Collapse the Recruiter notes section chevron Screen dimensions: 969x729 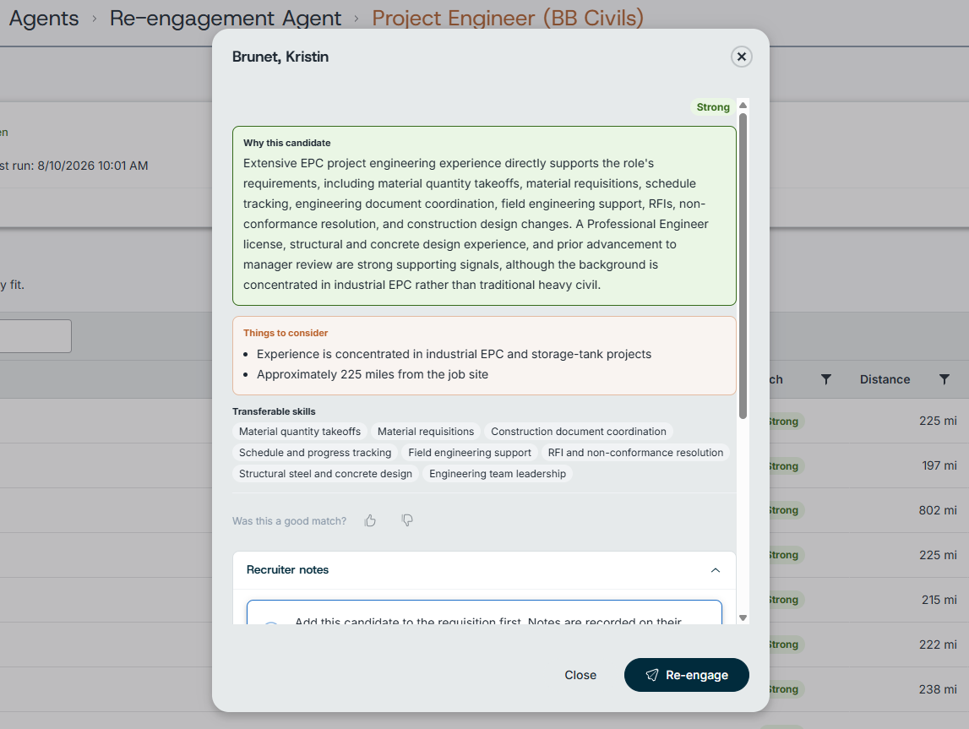[715, 570]
